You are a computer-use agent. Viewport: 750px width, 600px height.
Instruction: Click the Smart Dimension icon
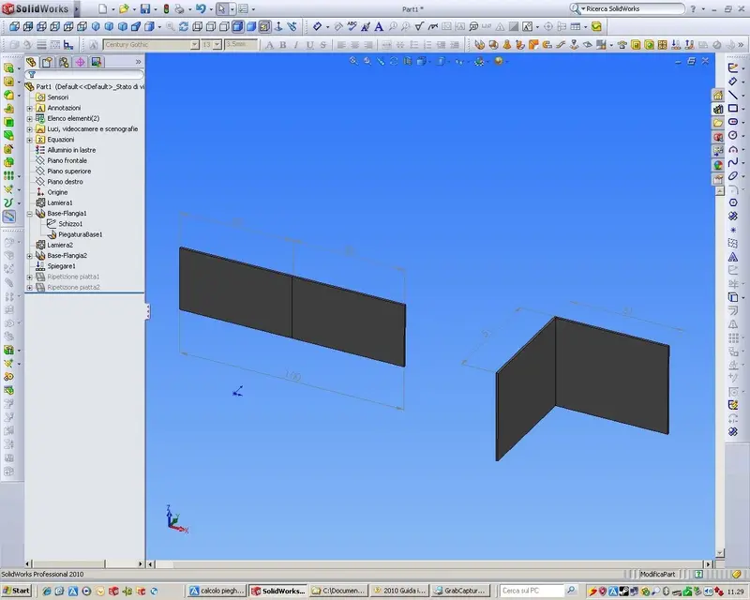(317, 27)
